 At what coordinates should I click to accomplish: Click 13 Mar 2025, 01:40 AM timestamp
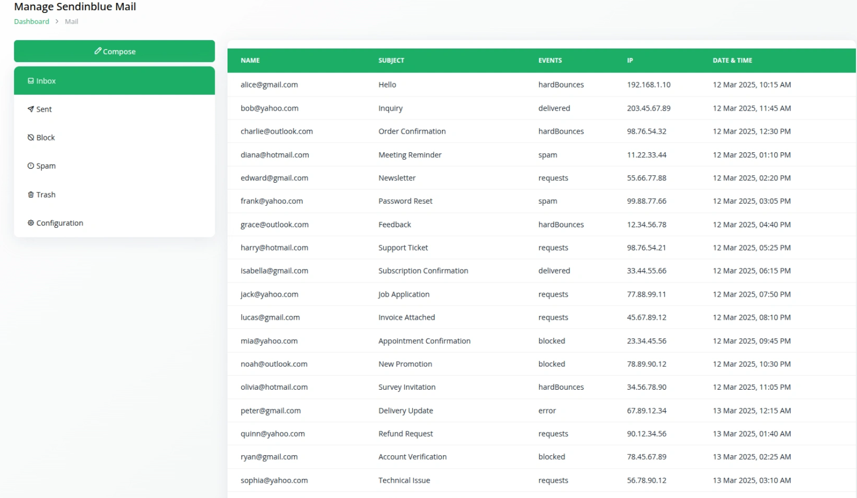click(752, 434)
